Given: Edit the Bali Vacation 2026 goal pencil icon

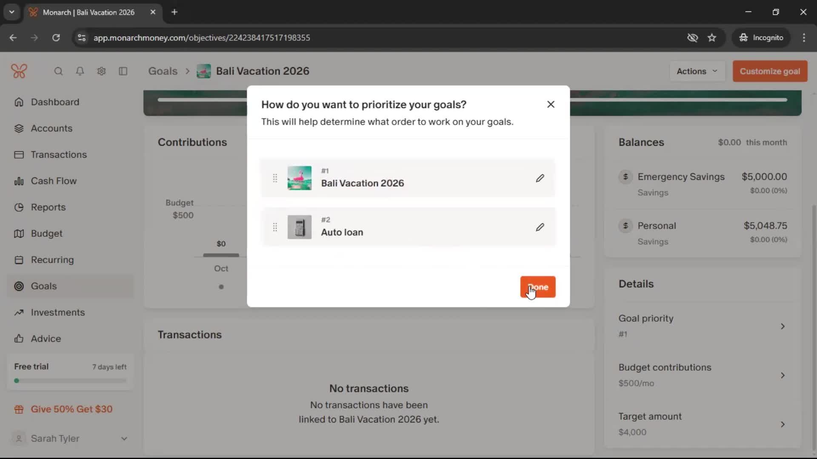Looking at the screenshot, I should tap(540, 178).
